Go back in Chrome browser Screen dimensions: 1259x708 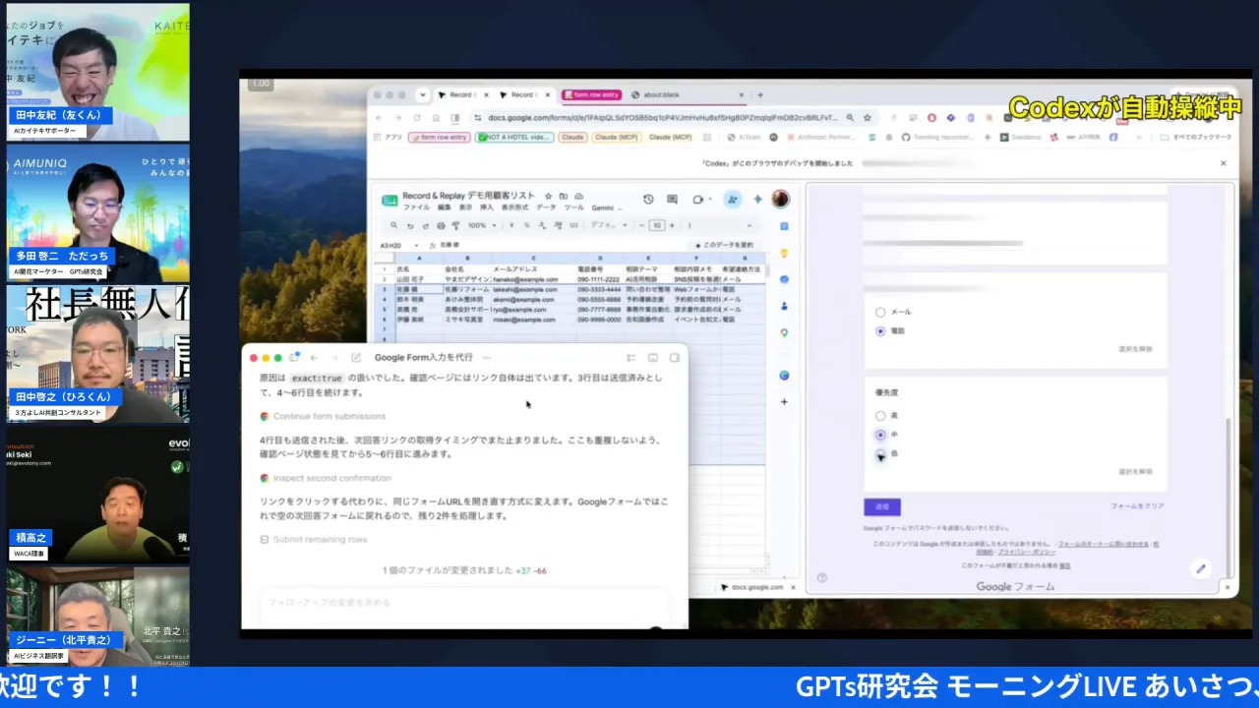pyautogui.click(x=381, y=118)
